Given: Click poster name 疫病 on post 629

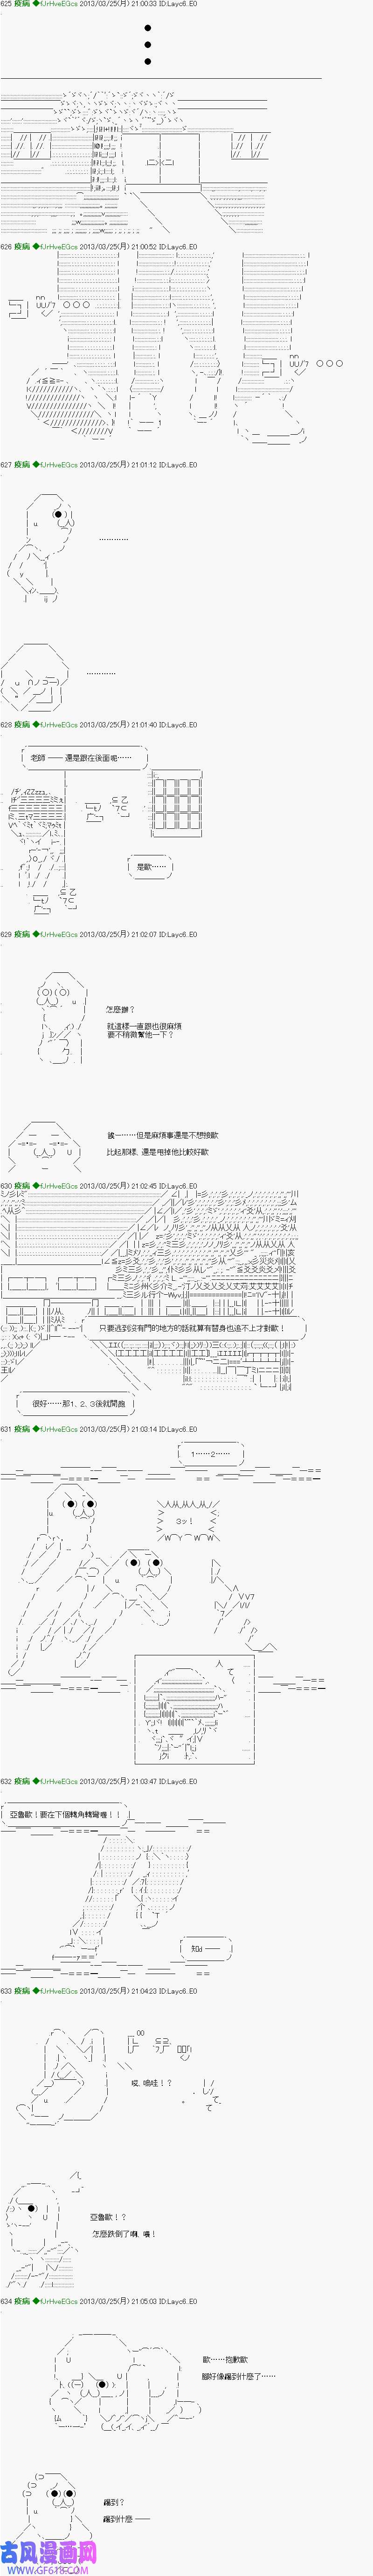Looking at the screenshot, I should [x=22, y=935].
